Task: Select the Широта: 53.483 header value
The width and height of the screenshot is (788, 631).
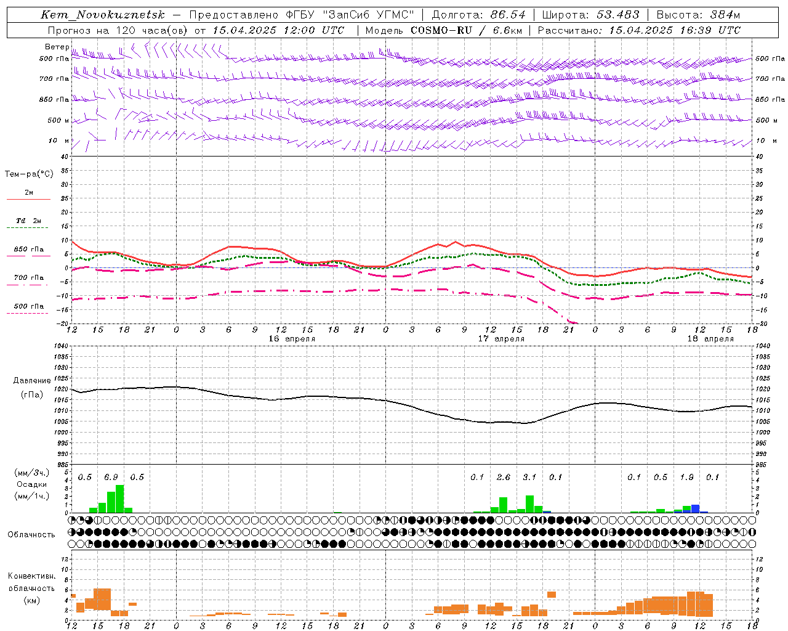Action: 590,15
